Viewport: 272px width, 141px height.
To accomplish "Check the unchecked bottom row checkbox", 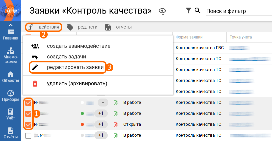I will tap(28, 135).
